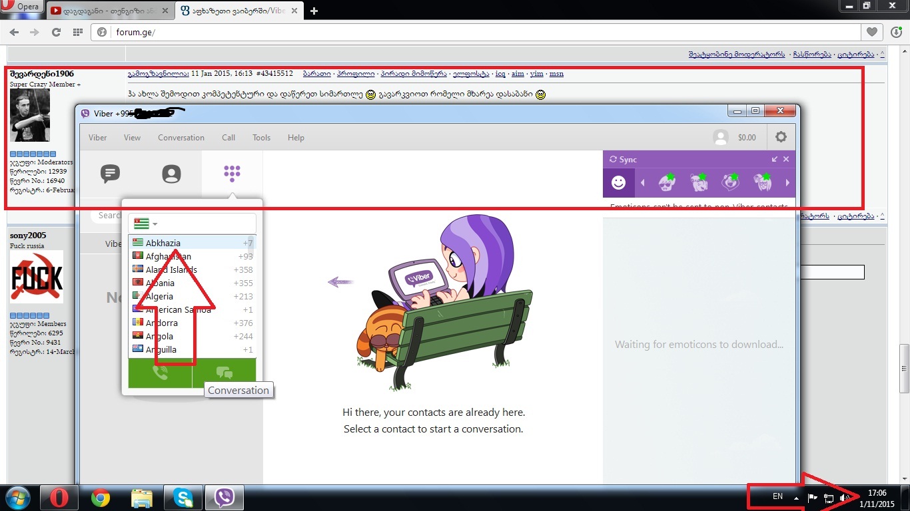
Task: Click the green Conversation button in dialpad
Action: 225,373
